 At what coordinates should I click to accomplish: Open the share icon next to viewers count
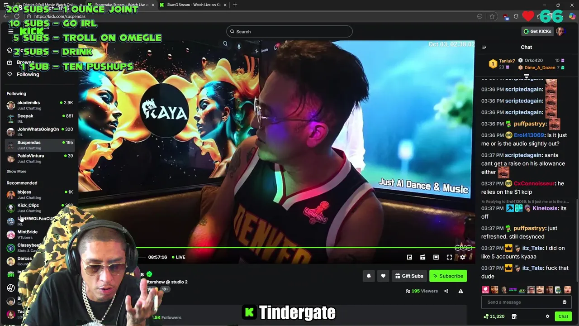pyautogui.click(x=446, y=291)
